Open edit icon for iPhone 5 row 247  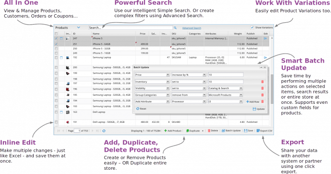(x=265, y=38)
